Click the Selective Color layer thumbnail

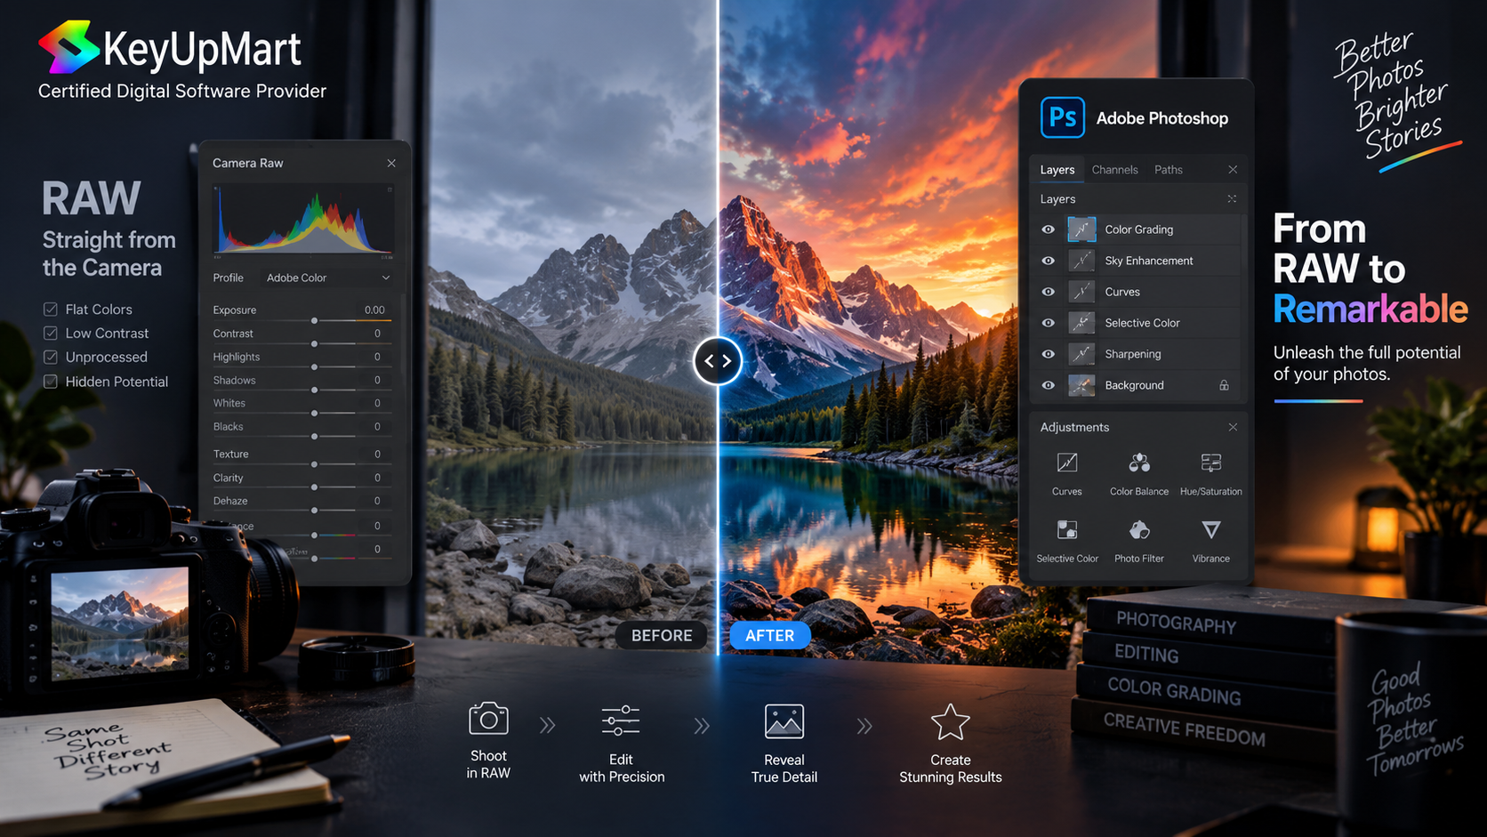[1081, 323]
